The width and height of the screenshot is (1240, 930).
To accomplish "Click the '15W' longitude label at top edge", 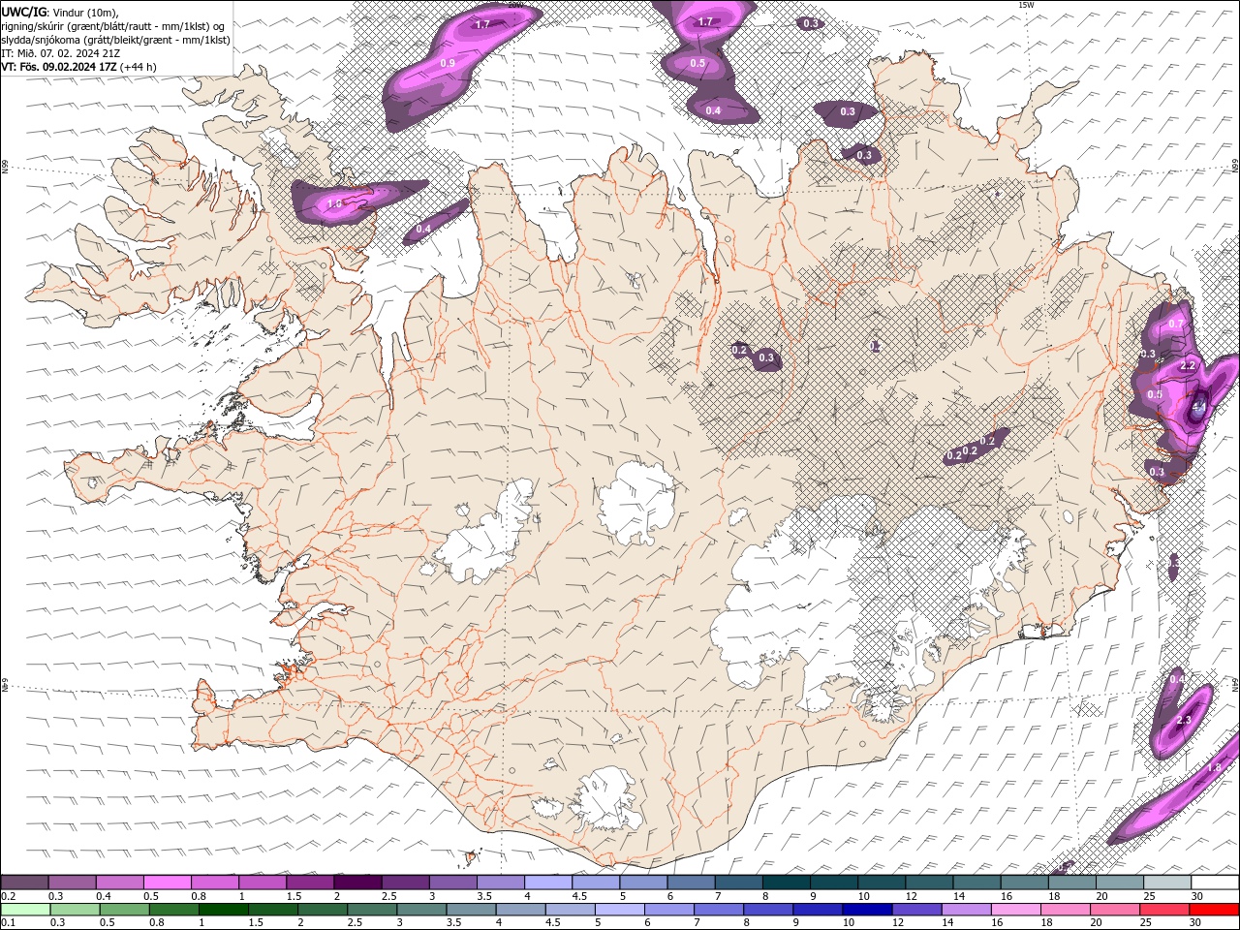I will point(1027,5).
